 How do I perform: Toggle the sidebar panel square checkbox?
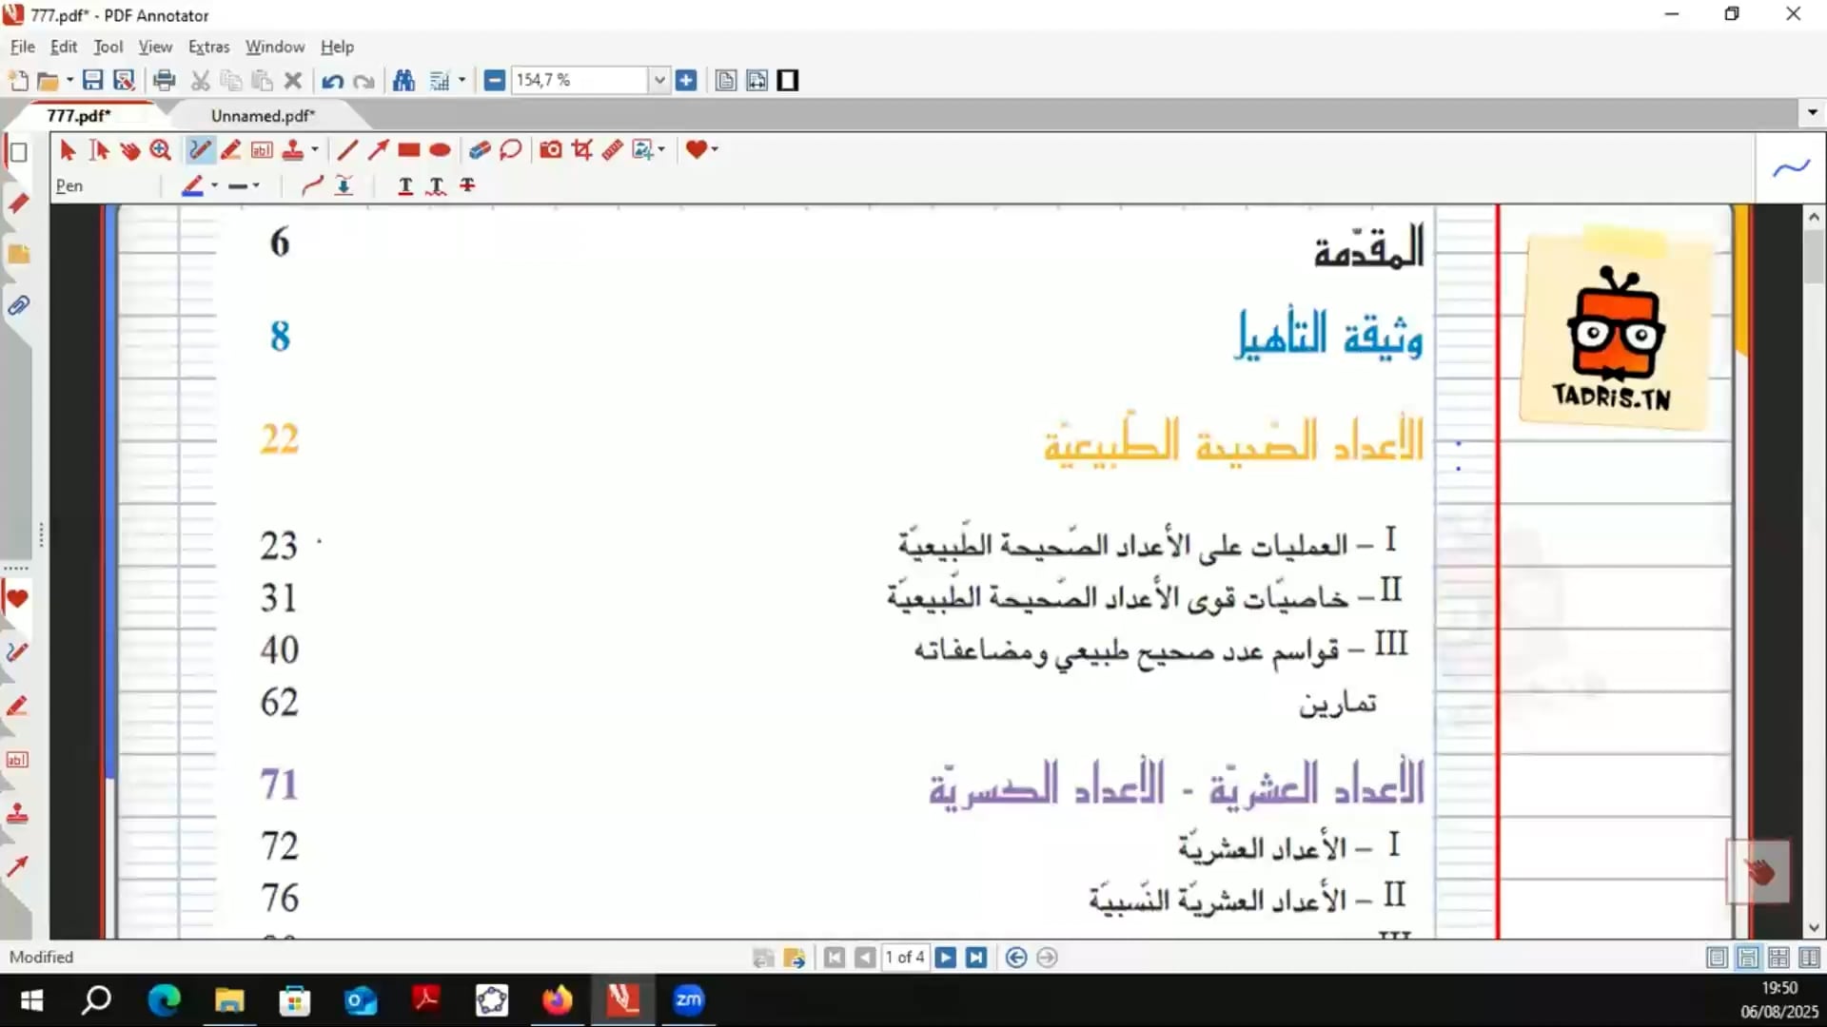[18, 152]
